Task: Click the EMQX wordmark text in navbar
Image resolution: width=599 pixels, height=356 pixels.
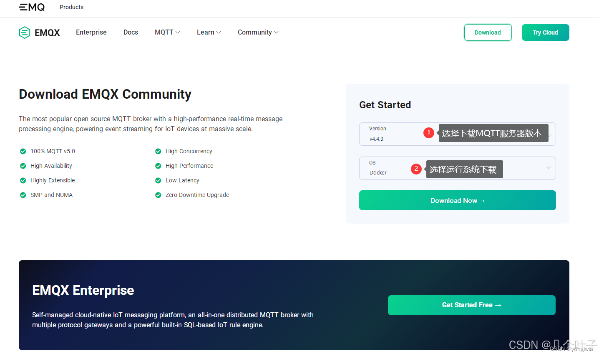Action: [47, 32]
